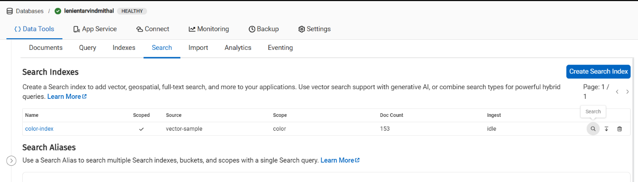
Task: Go to the previous page with the left chevron
Action: [x=617, y=92]
